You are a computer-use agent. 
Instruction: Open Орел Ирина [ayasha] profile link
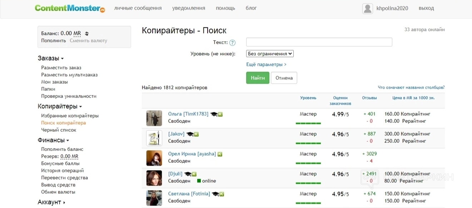click(x=192, y=154)
